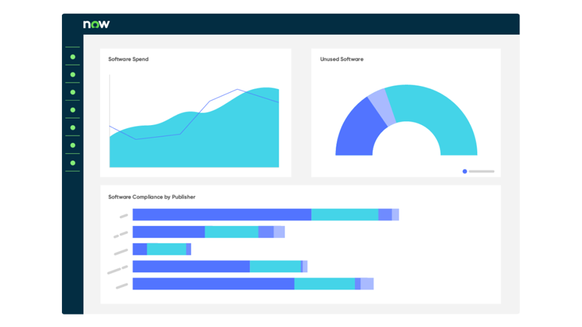
Task: Click the sixth green sidebar dot from top
Action: 72,145
